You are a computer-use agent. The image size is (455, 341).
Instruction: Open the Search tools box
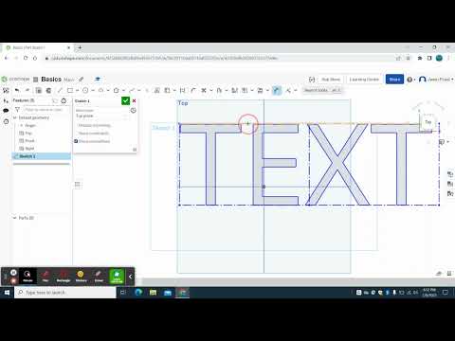(322, 90)
